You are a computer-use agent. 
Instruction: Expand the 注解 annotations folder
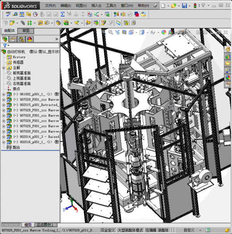4,68
